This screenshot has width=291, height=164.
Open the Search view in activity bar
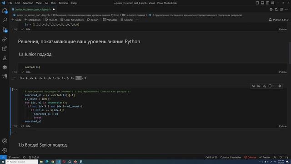(5, 20)
